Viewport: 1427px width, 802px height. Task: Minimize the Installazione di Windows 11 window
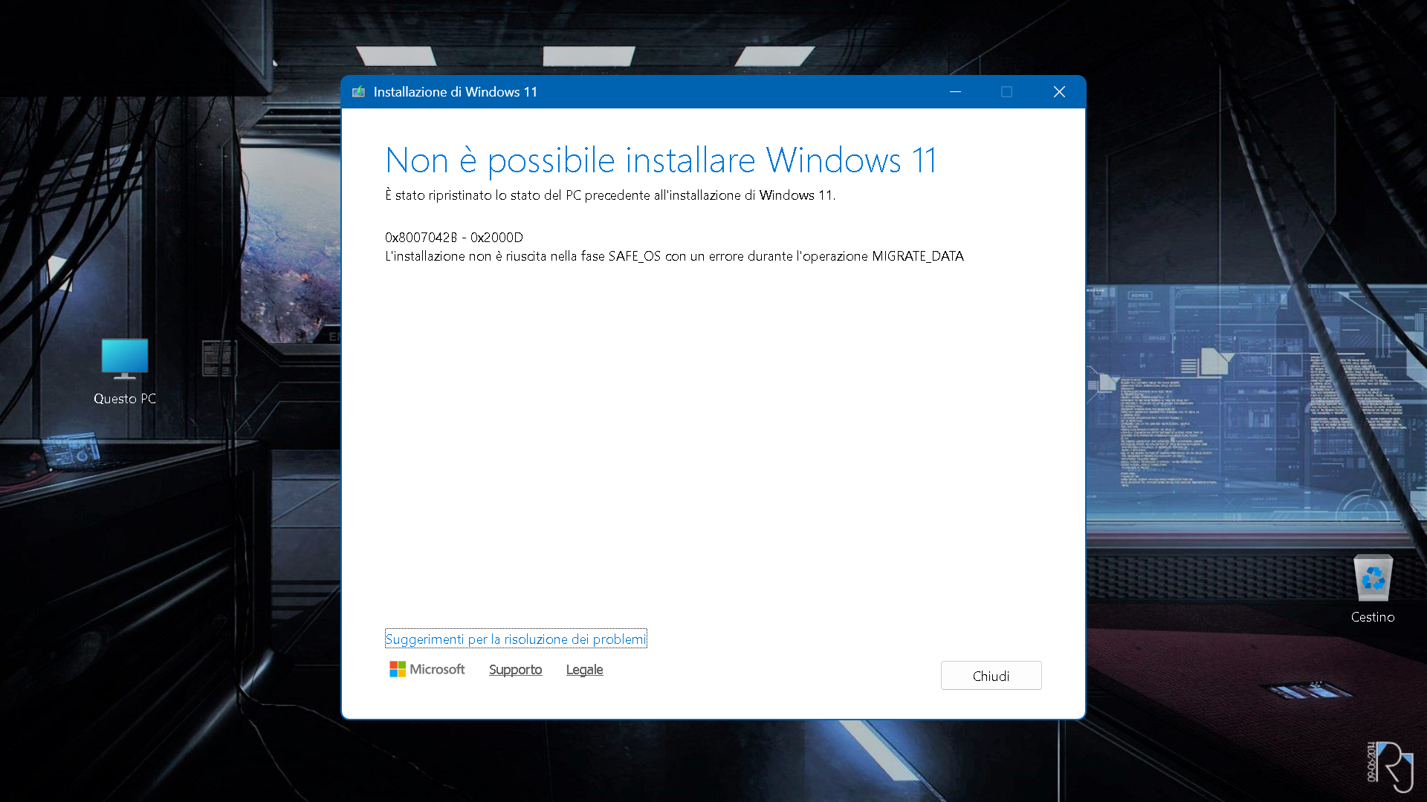point(955,92)
